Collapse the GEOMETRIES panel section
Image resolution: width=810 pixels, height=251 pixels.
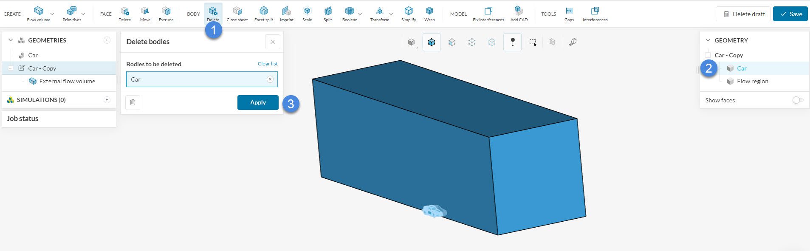coord(11,40)
